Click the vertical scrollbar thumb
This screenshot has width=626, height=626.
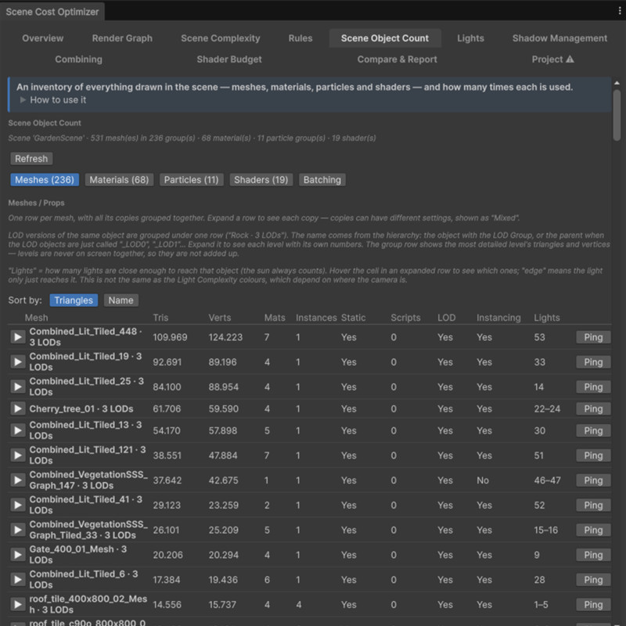[x=617, y=115]
